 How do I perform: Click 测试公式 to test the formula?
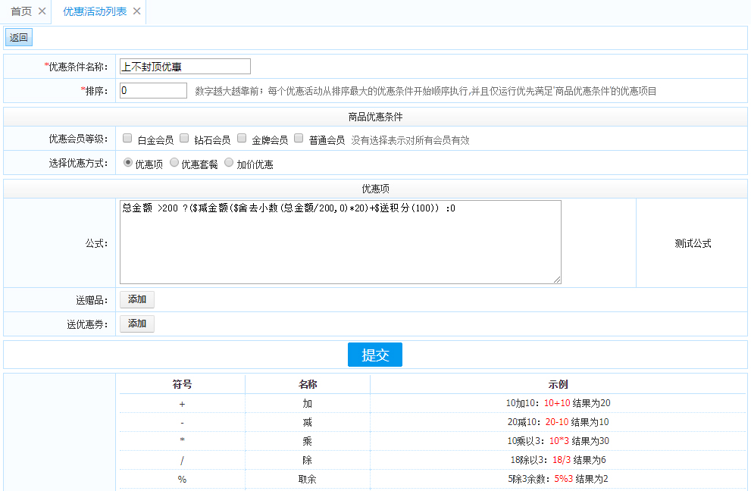(x=693, y=243)
